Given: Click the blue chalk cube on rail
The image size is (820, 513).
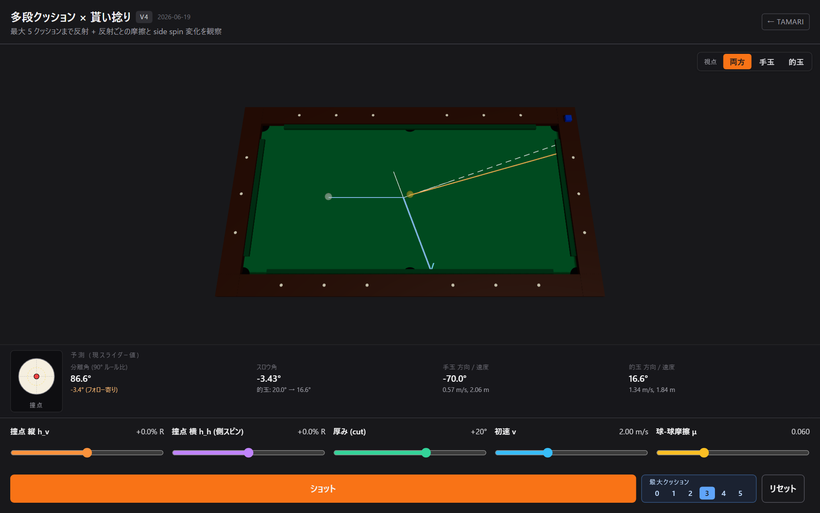Looking at the screenshot, I should point(568,118).
